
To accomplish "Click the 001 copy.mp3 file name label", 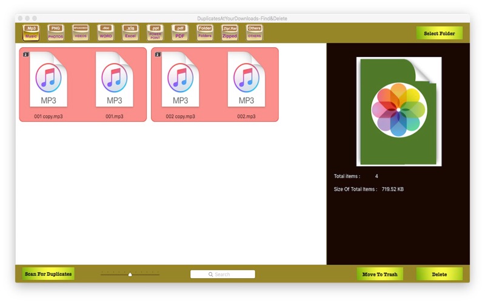I will click(x=48, y=116).
